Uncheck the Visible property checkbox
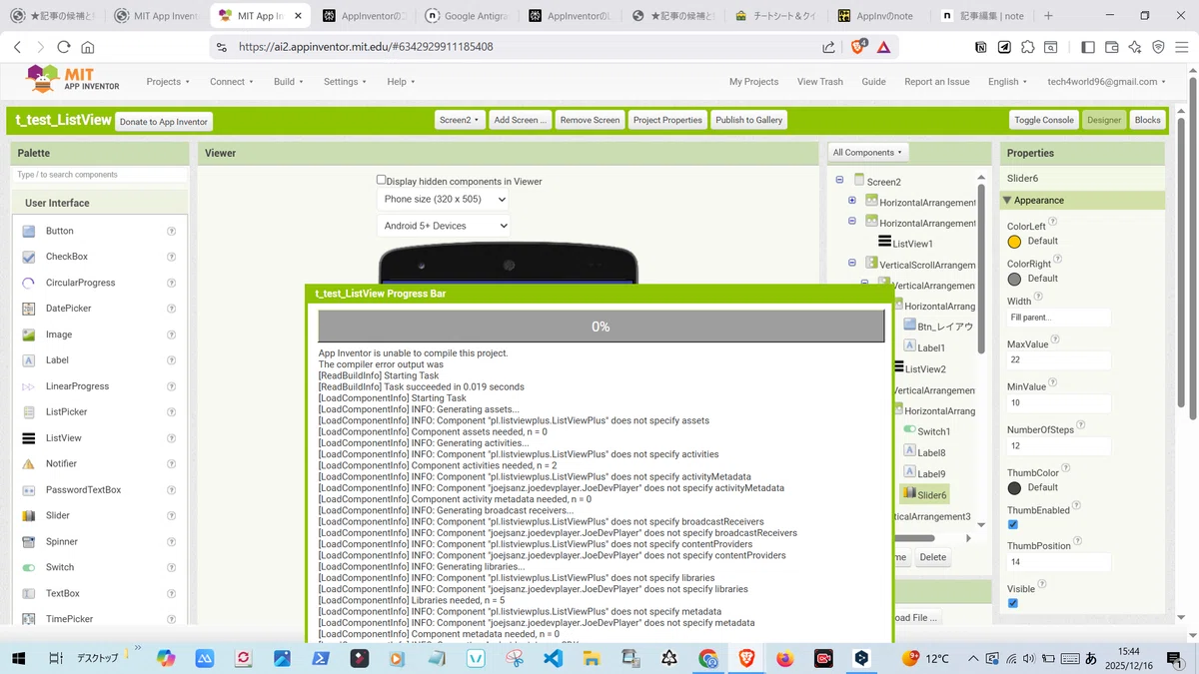1199x674 pixels. [1012, 603]
